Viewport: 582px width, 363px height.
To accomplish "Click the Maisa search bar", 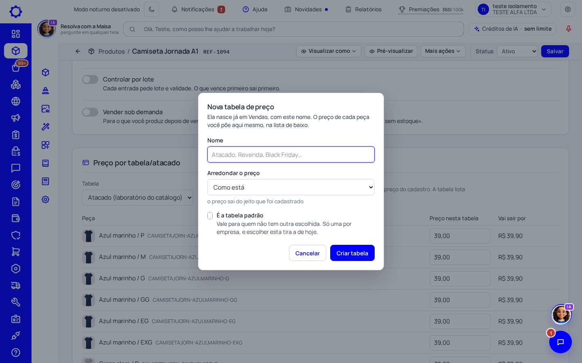I will point(293,29).
